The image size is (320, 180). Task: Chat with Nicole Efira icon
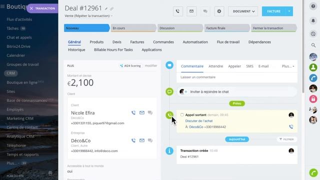point(150,112)
